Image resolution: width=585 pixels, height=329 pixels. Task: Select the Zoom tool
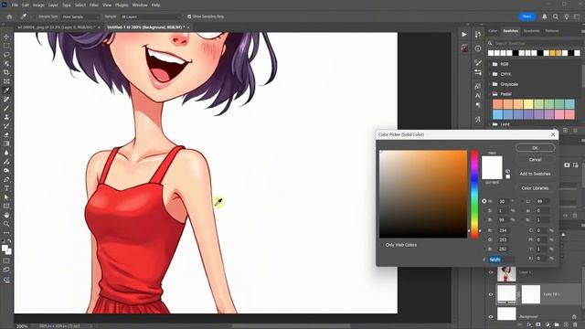[x=6, y=224]
